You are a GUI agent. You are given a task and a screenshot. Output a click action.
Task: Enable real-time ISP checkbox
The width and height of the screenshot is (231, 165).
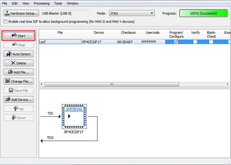coord(5,21)
